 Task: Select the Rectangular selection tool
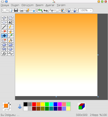pyautogui.click(x=11, y=18)
